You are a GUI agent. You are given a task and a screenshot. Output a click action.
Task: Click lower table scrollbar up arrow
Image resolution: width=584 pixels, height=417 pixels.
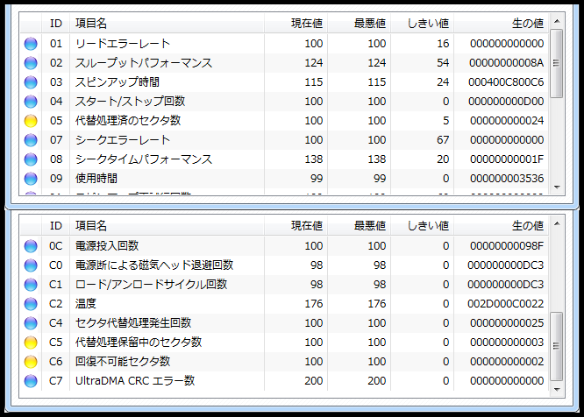pos(557,223)
